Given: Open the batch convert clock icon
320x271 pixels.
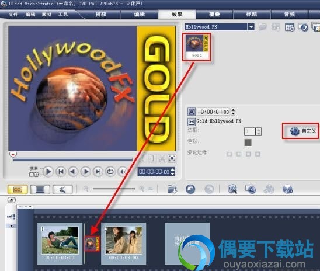Looking at the screenshot, I should click(251, 189).
